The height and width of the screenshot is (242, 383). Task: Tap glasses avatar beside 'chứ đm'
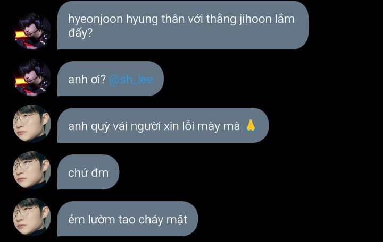32,170
